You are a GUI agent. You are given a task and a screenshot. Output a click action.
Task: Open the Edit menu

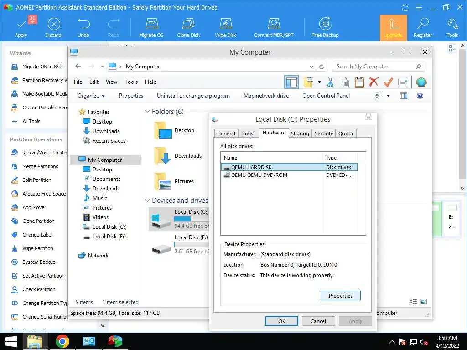(x=94, y=82)
